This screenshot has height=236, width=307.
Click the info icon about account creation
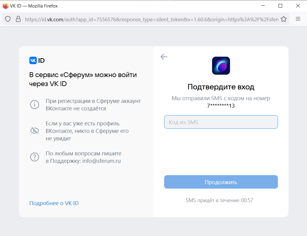(x=34, y=104)
